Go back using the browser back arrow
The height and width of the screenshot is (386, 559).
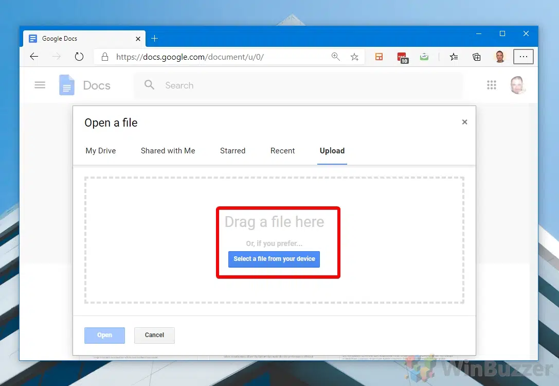point(34,57)
